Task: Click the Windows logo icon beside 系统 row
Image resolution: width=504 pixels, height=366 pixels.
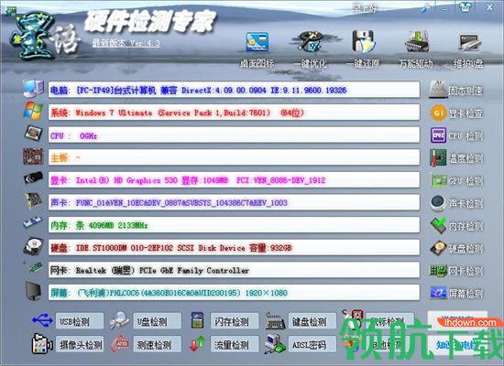Action: [33, 111]
